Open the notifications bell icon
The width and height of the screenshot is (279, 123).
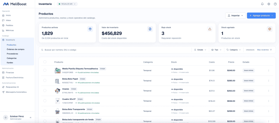(x=262, y=4)
